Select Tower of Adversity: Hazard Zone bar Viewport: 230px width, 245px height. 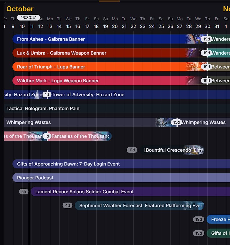(139, 94)
